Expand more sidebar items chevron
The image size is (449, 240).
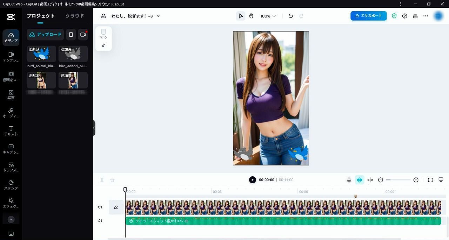11,220
